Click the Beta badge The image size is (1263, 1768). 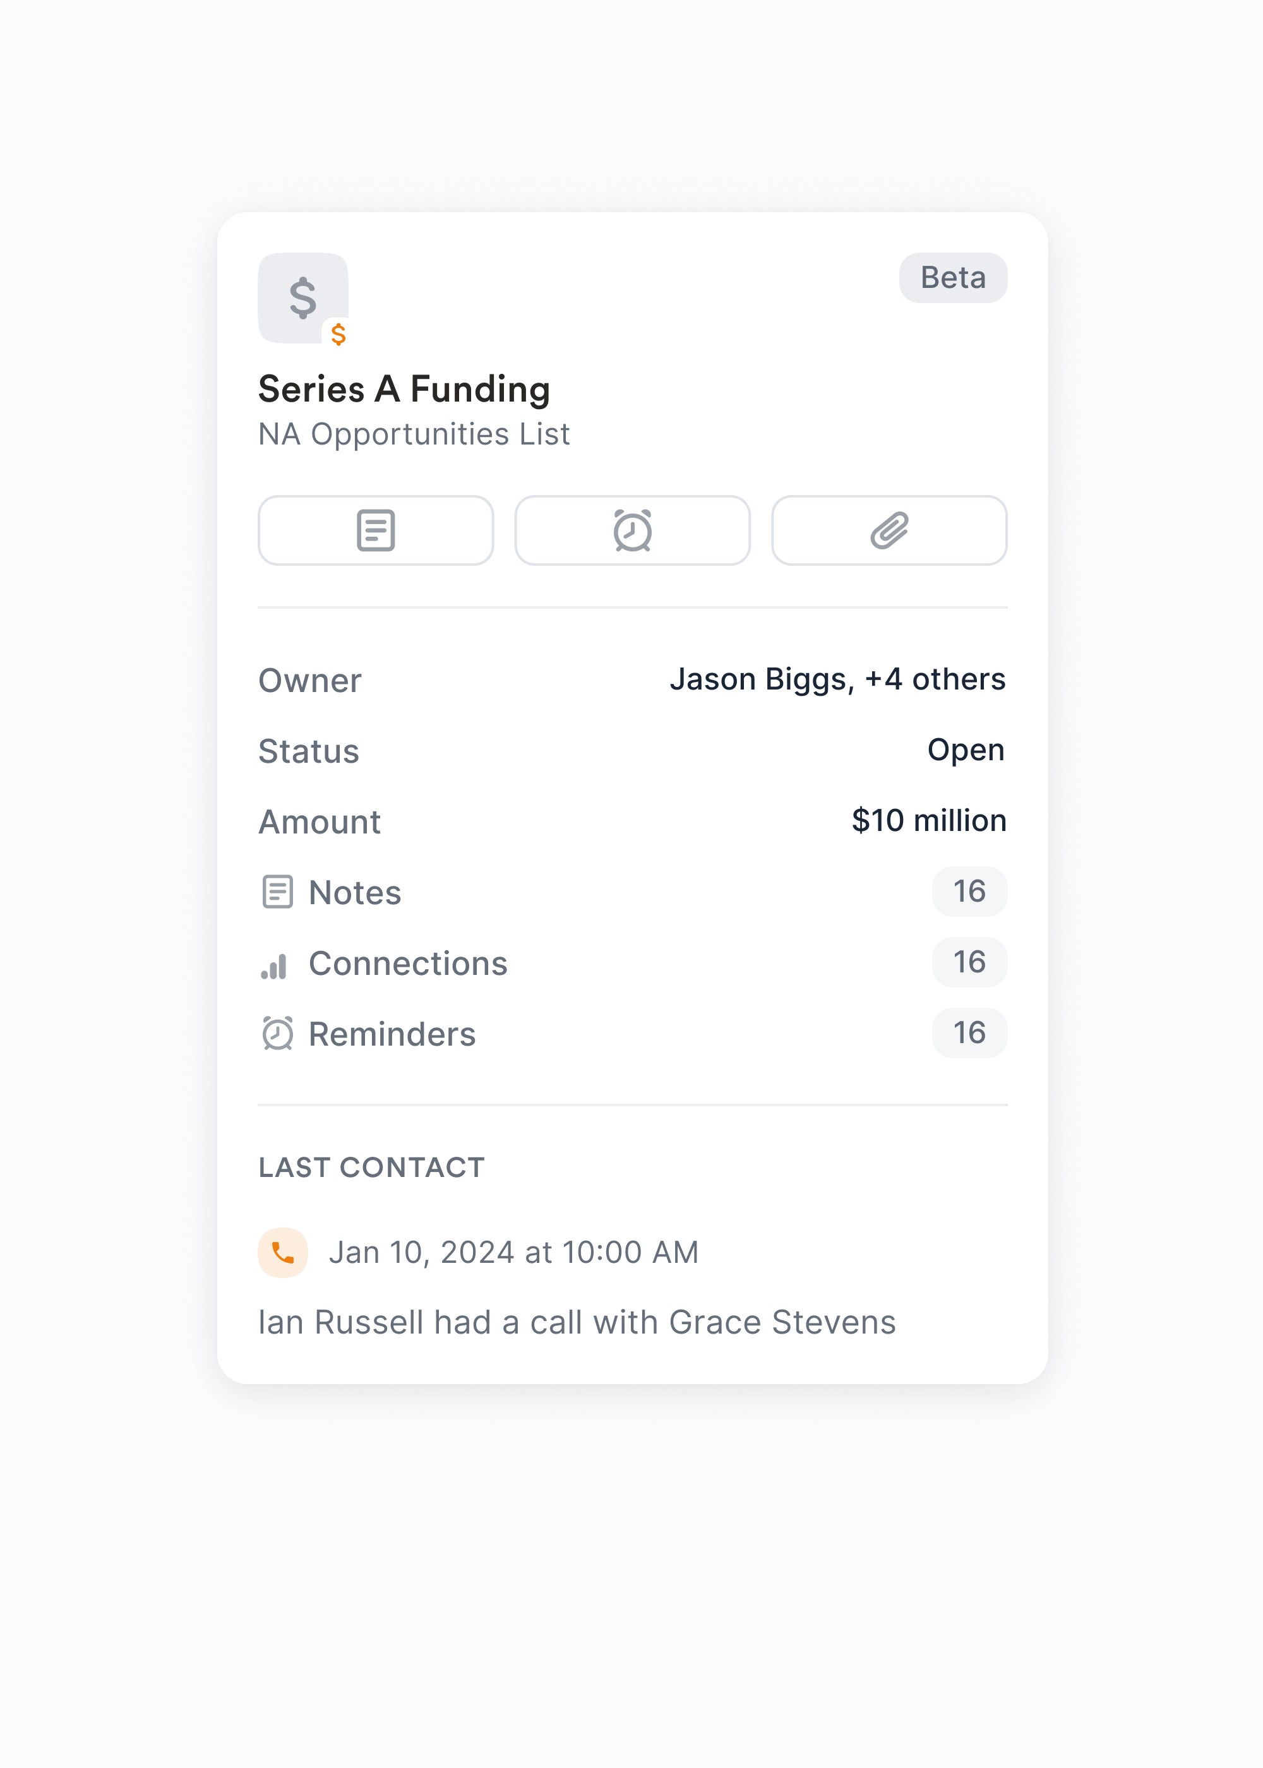pos(954,278)
